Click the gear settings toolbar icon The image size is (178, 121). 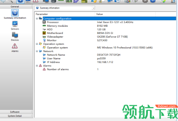pyautogui.click(x=145, y=1)
